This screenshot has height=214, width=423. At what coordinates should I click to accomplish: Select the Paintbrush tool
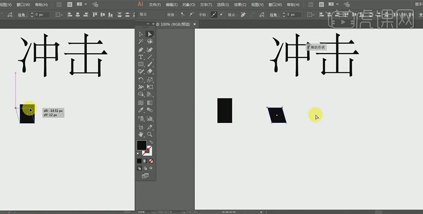tap(150, 64)
